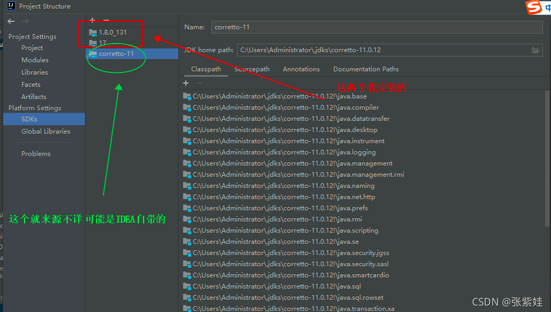Open Libraries settings

tap(34, 72)
